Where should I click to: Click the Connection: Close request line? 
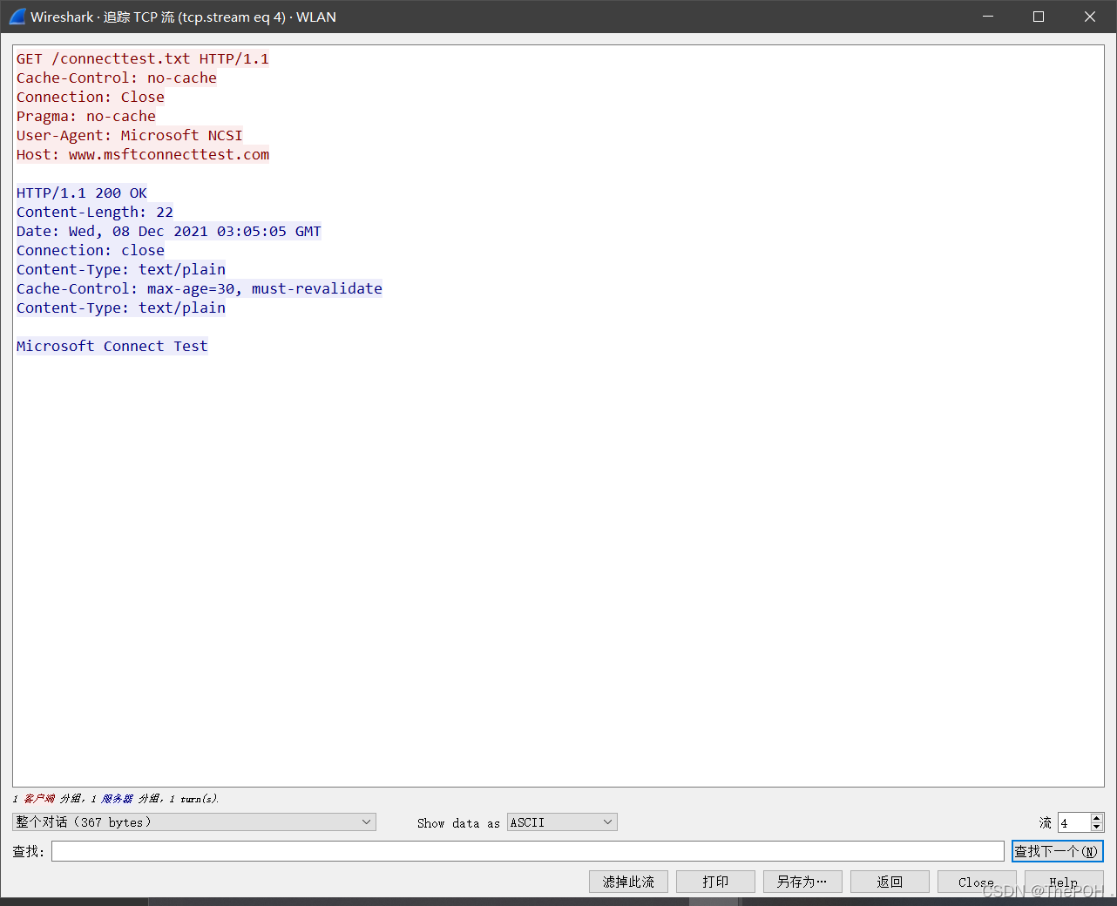click(91, 97)
